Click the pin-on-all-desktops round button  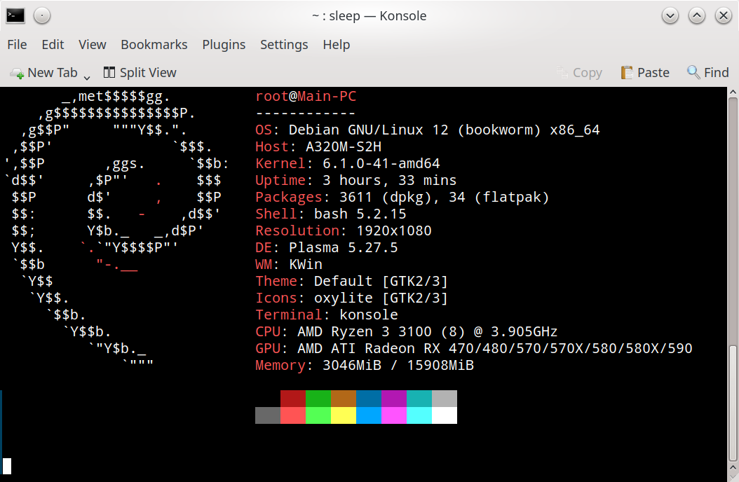(x=42, y=15)
